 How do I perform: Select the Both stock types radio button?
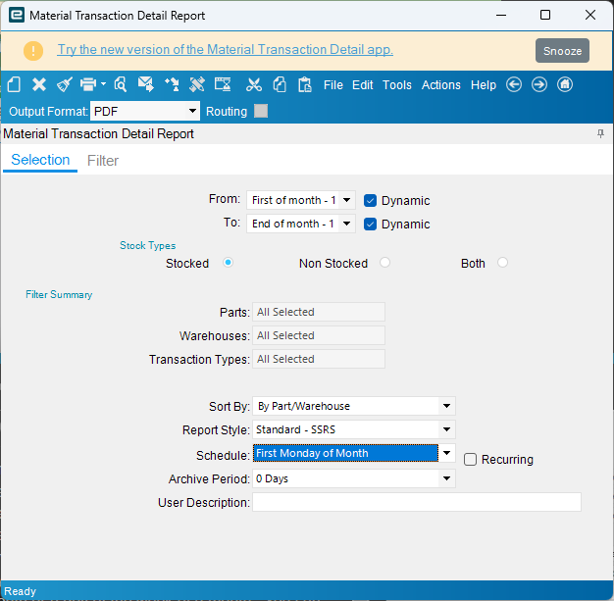coord(502,263)
